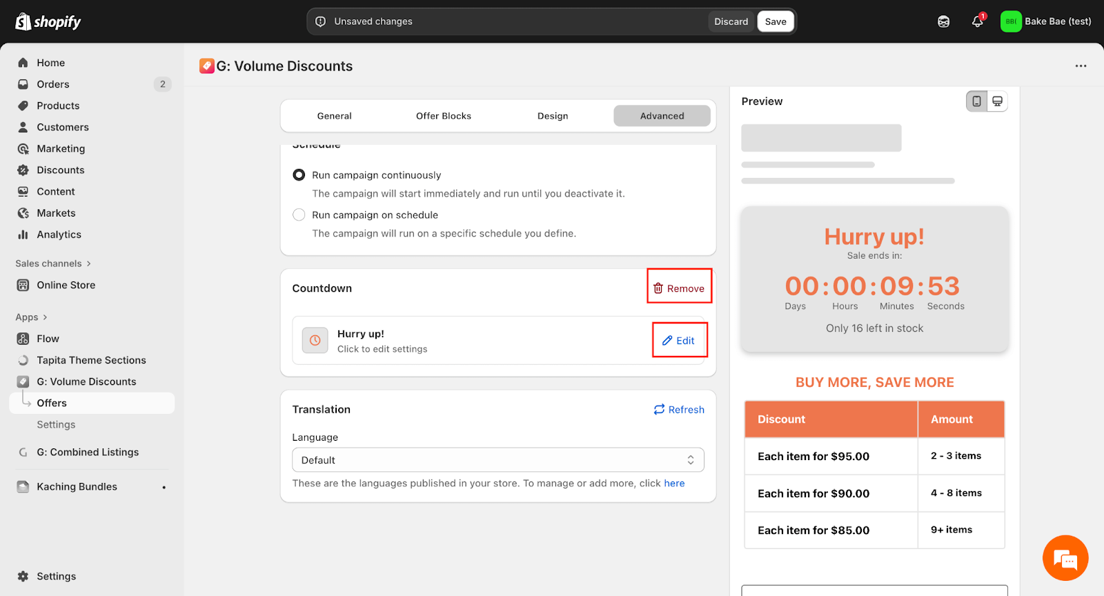Click the Flow app icon
Screen dimensions: 1104x596
tap(23, 339)
